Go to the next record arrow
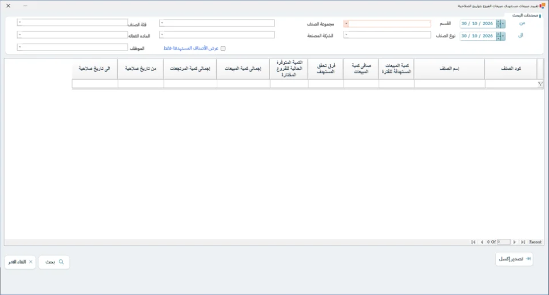This screenshot has width=549, height=295. [x=514, y=242]
